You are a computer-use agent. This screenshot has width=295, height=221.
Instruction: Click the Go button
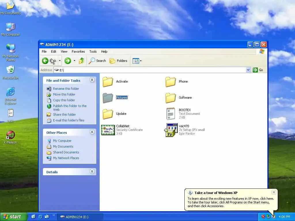[x=258, y=70]
